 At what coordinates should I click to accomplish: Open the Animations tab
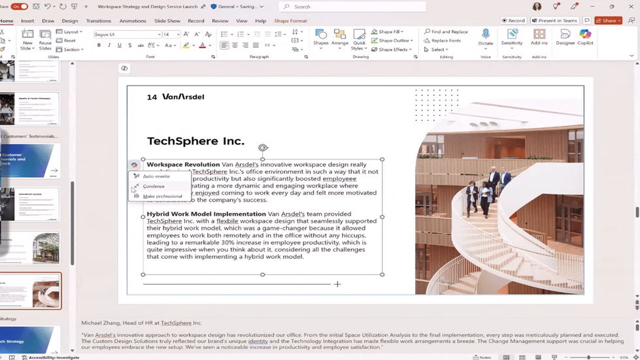[133, 21]
